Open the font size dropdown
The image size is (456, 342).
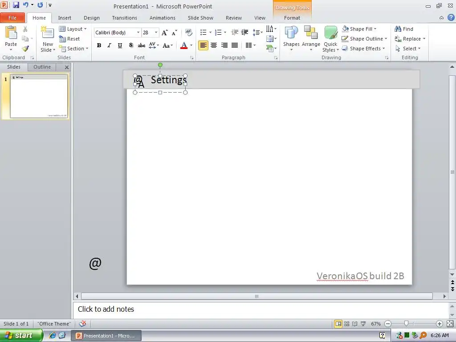tap(156, 33)
